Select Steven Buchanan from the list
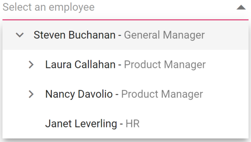The height and width of the screenshot is (142, 251). point(75,35)
